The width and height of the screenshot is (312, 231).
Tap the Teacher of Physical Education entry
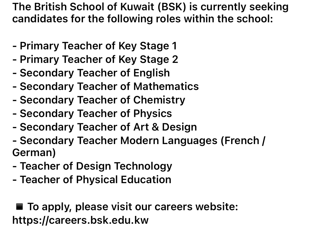(92, 180)
